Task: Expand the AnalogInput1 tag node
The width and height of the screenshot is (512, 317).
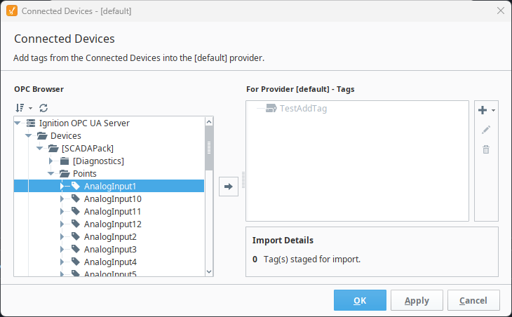Action: [x=62, y=186]
